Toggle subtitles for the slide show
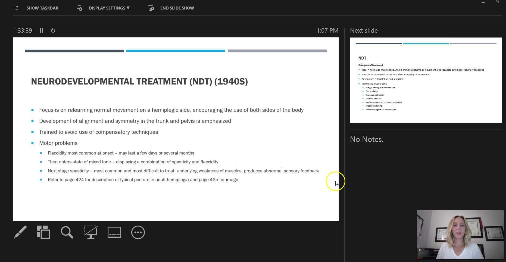This screenshot has width=506, height=262. click(114, 232)
